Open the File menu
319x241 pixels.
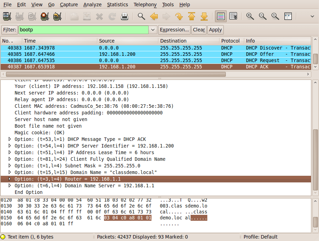point(8,5)
